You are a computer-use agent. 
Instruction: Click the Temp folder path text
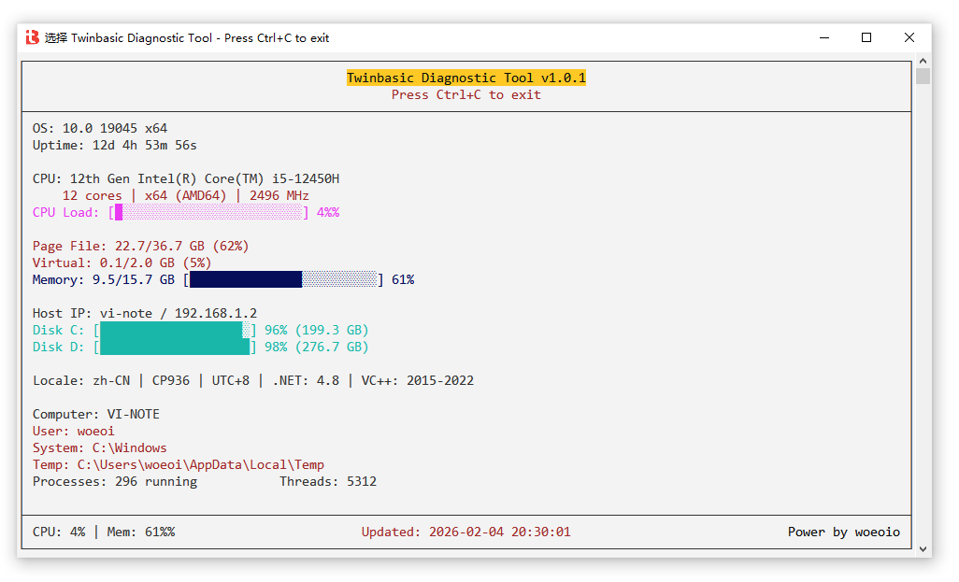[x=200, y=464]
